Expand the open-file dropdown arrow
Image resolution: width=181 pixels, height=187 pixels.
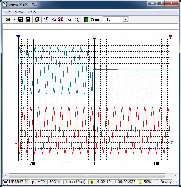[14, 19]
